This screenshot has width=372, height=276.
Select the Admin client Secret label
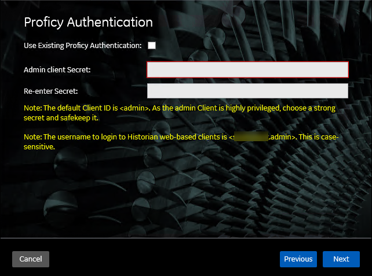click(x=57, y=70)
